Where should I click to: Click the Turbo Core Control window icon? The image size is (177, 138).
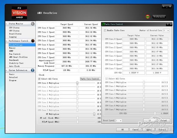[103, 24]
